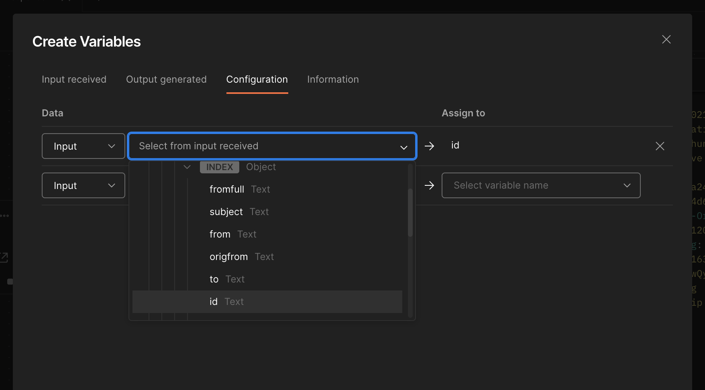Close the Create Variables dialog

click(666, 39)
